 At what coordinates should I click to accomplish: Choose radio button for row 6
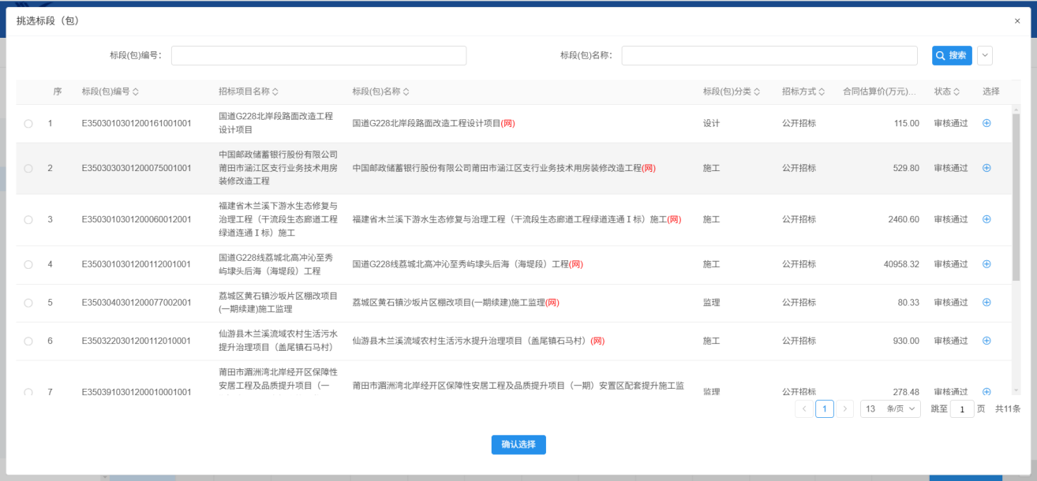[28, 341]
